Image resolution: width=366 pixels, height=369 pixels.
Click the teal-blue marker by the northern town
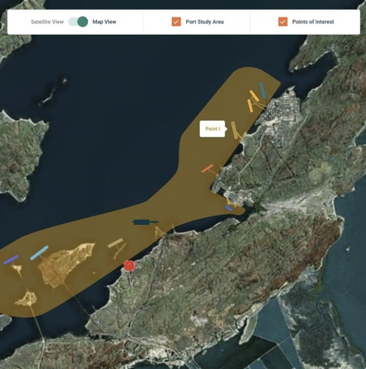(x=263, y=90)
